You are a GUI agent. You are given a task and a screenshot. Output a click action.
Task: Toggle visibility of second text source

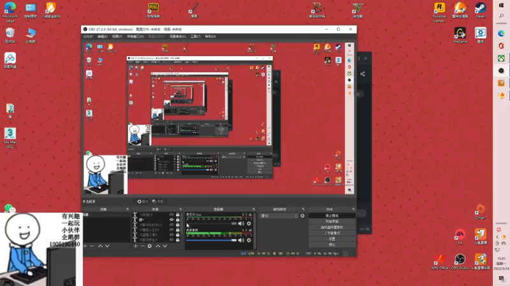(x=171, y=219)
